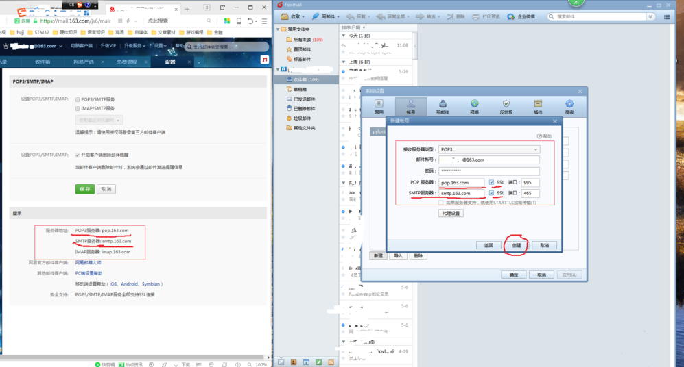Toggle SSL checkbox for POP server
Screen dimensions: 684x367
[x=491, y=183]
